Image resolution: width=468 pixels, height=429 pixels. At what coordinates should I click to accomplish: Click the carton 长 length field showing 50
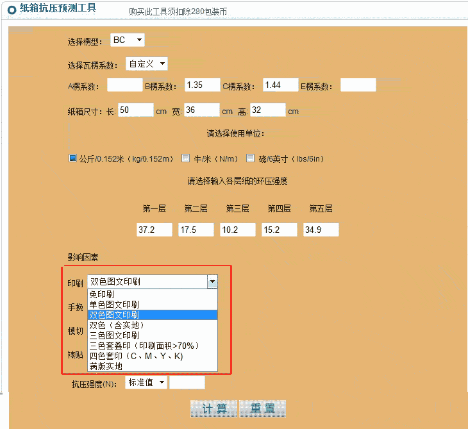pos(135,110)
